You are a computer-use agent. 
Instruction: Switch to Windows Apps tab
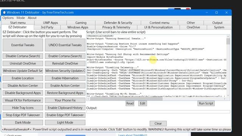point(78,27)
